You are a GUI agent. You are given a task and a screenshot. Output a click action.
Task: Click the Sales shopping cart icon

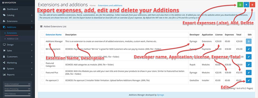[4, 51]
